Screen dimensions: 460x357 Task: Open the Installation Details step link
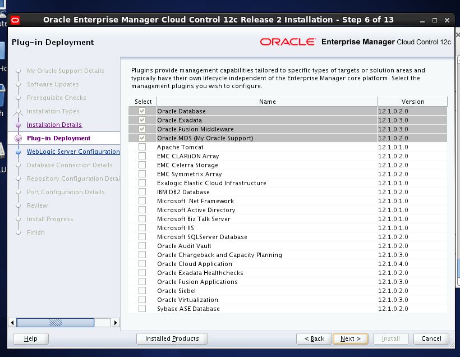click(x=54, y=125)
